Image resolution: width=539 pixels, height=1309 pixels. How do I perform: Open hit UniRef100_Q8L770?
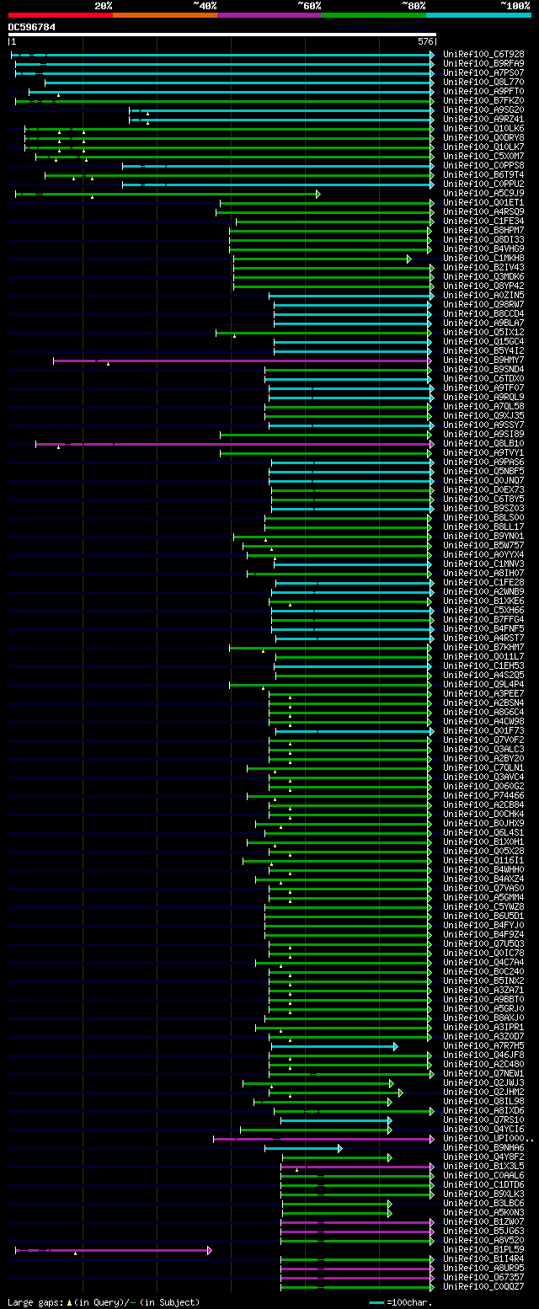pyautogui.click(x=483, y=83)
